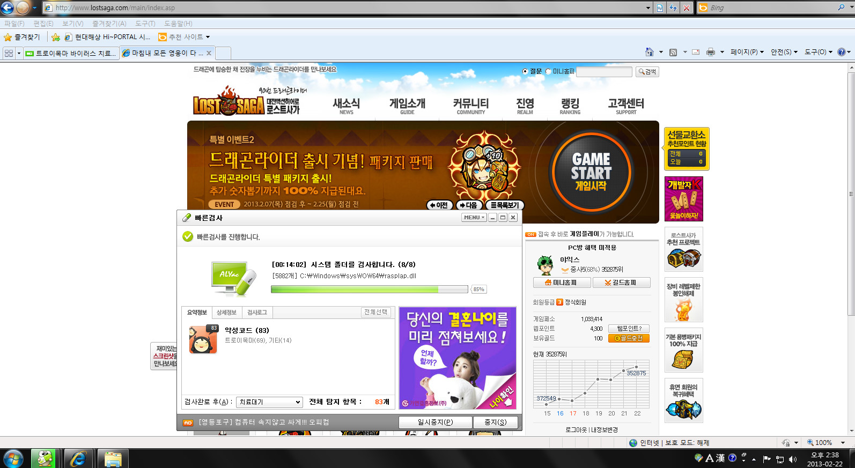Click the site search input field
Screen dimensions: 855x468
click(x=604, y=72)
